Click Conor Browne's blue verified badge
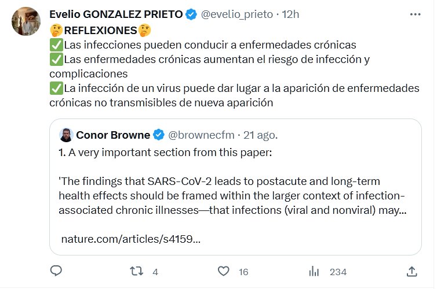The width and height of the screenshot is (437, 289). coord(159,135)
